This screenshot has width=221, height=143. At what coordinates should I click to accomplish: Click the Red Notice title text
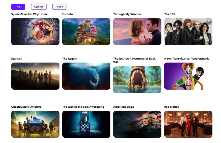pos(171,107)
